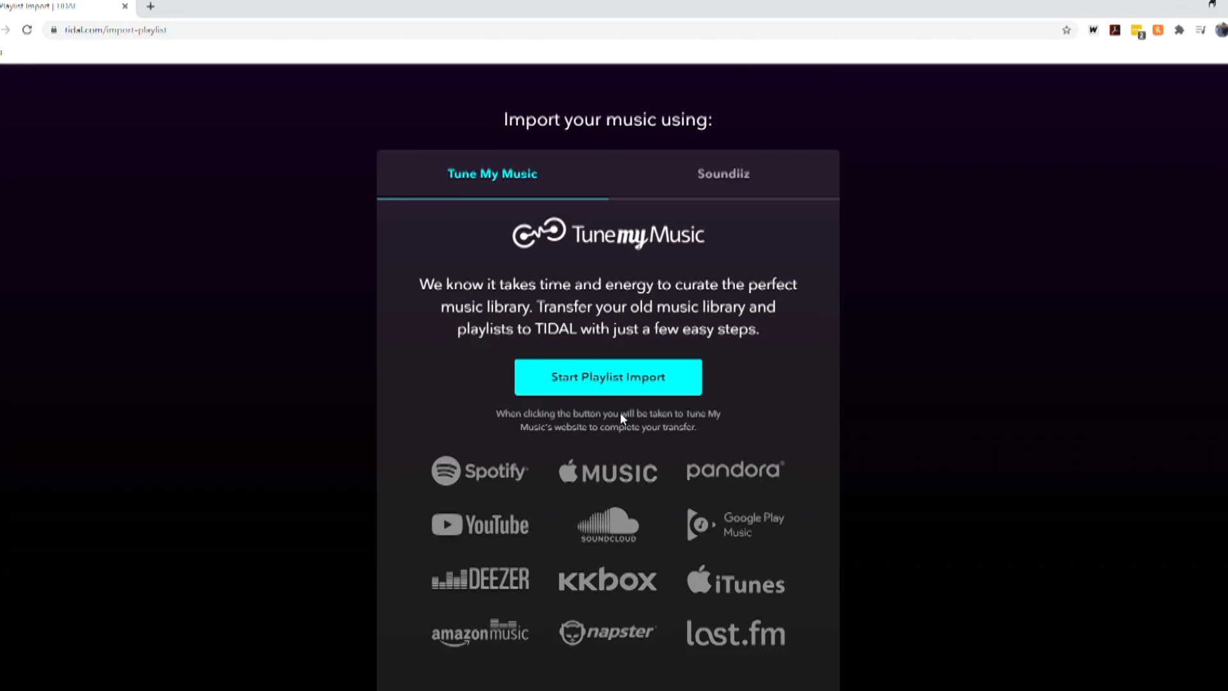Select the Apple Music icon

pyautogui.click(x=607, y=471)
